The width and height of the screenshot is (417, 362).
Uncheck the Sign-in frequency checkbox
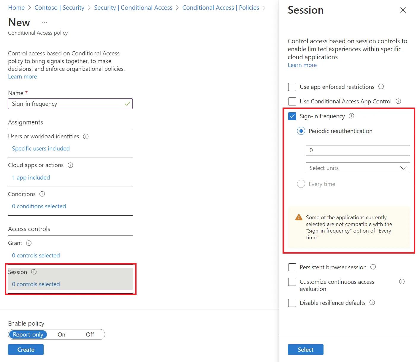(x=292, y=116)
